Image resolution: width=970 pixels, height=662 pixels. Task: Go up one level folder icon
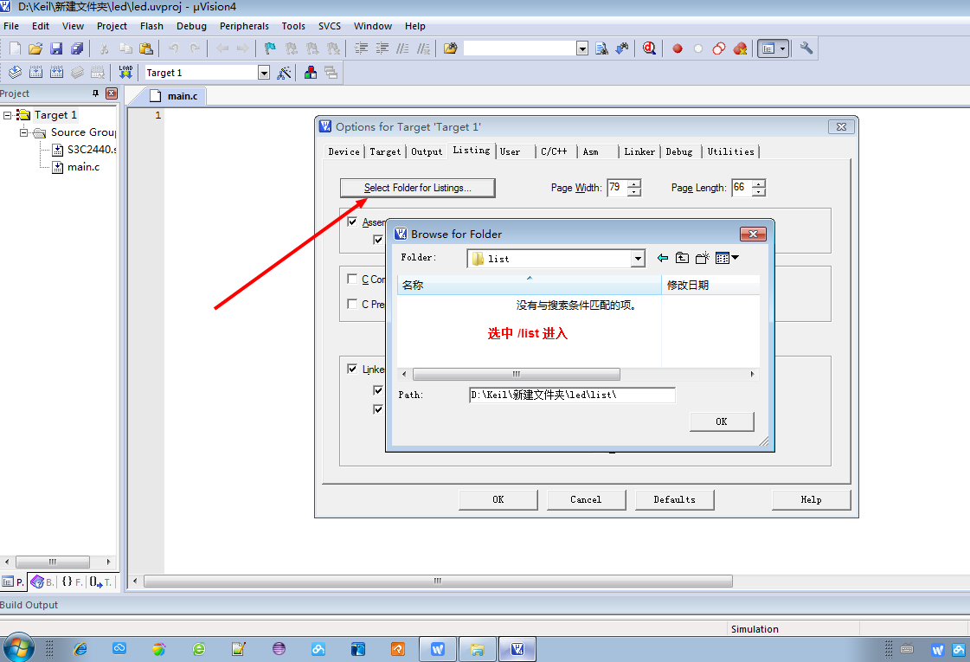(x=683, y=258)
